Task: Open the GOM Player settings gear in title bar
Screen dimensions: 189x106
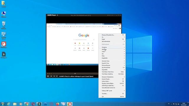Action: point(57,15)
